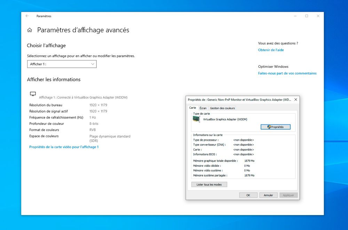Screen dimensions: 348x230
Task: Go back with the Paramètres back arrow
Action: click(27, 16)
